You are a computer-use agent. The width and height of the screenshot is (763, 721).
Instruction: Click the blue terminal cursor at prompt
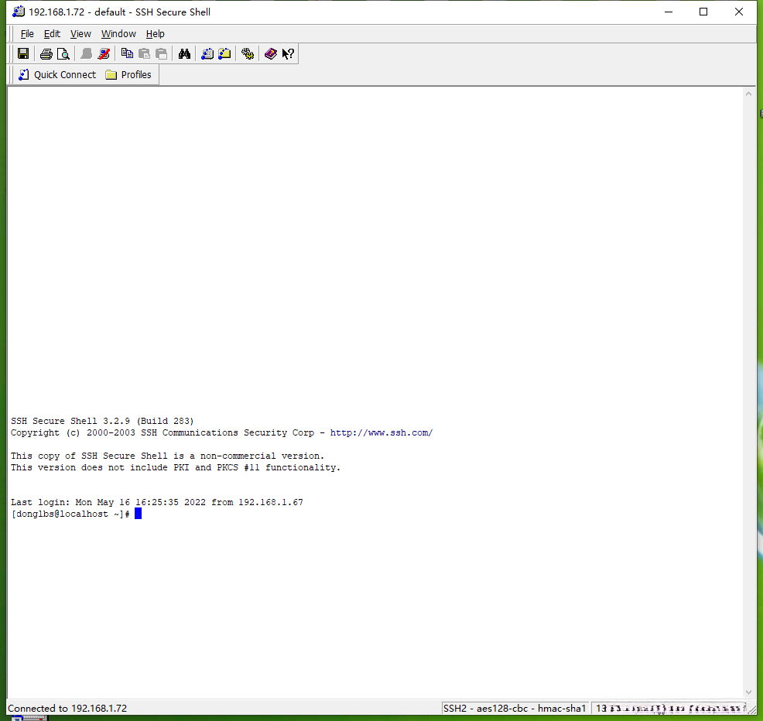(139, 513)
